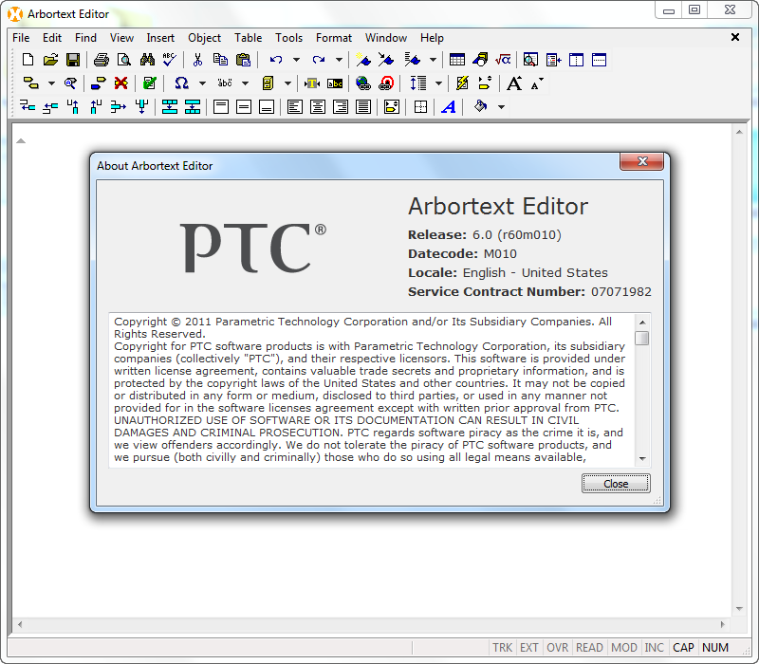759x664 pixels.
Task: Click the large A increase font icon
Action: (514, 83)
